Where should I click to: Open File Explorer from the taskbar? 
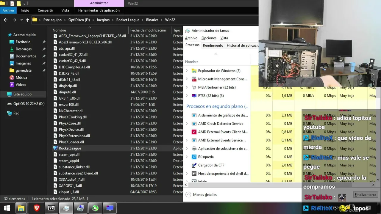point(21,208)
